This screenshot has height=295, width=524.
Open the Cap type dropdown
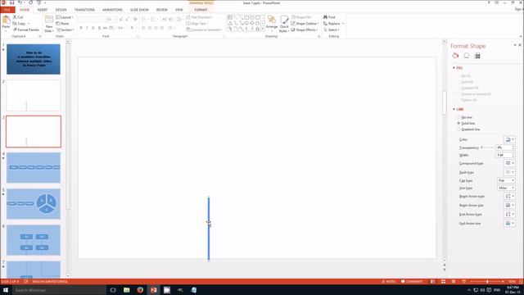tap(506, 180)
